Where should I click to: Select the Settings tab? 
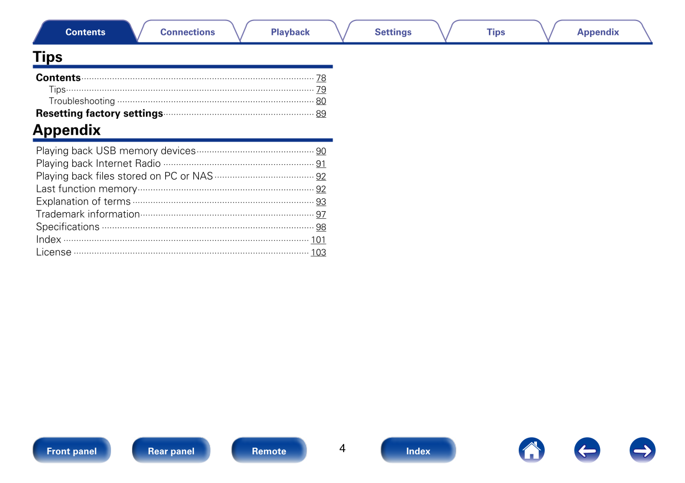click(393, 32)
